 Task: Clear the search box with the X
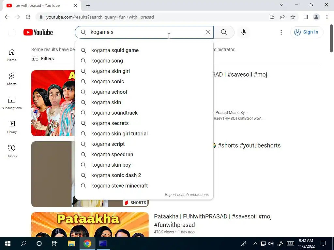[208, 32]
